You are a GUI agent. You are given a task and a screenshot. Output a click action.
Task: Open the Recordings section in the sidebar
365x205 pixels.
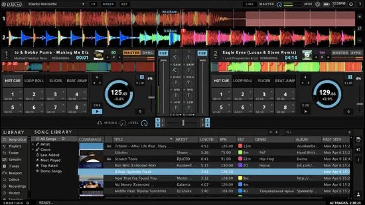[17, 186]
